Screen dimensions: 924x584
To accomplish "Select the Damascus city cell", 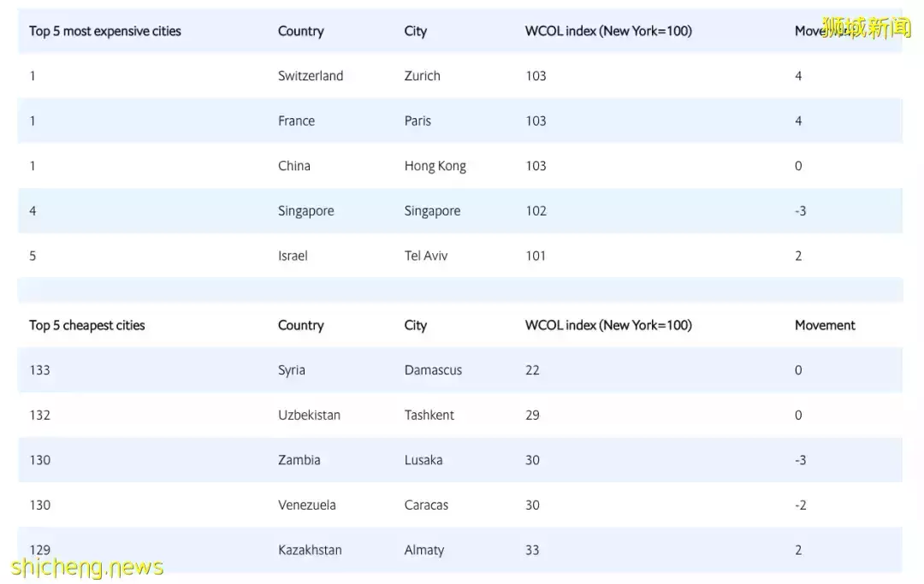I will (x=433, y=370).
